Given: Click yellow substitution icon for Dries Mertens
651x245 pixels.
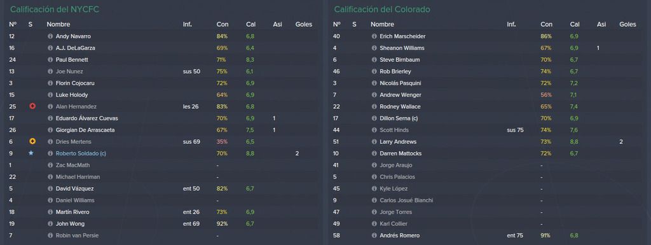Looking at the screenshot, I should (x=32, y=142).
